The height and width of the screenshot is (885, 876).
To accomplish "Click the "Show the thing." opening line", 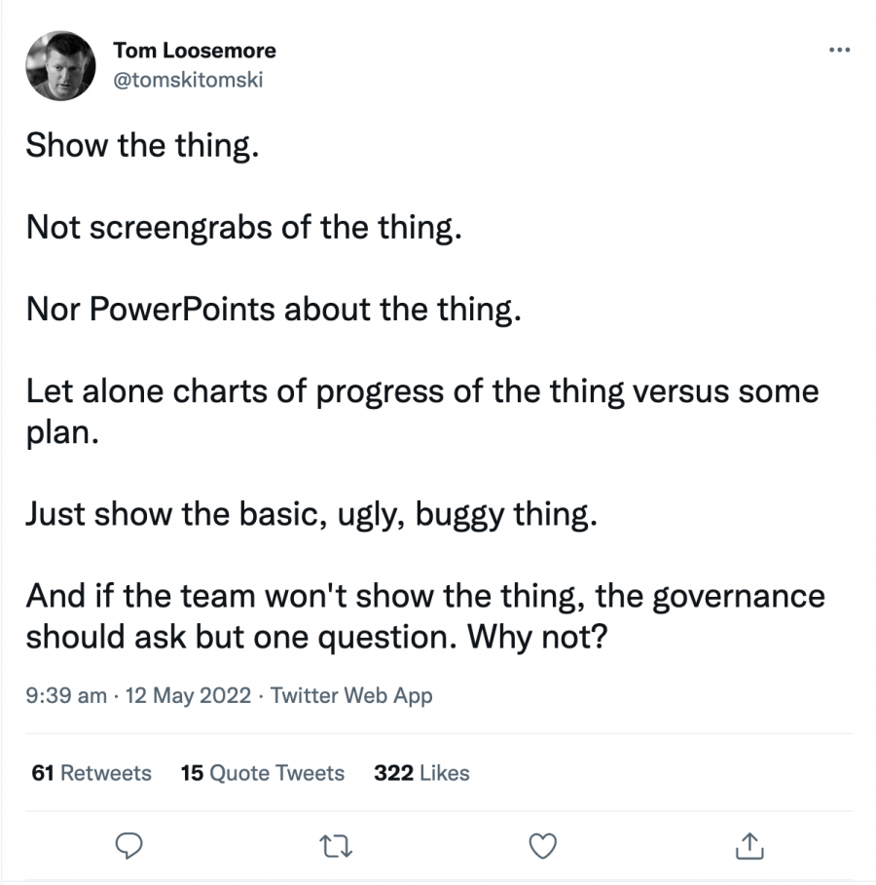I will click(142, 145).
